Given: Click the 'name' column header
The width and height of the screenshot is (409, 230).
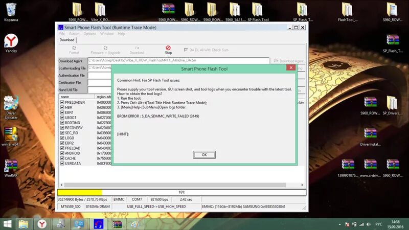Looking at the screenshot, I should click(77, 97).
